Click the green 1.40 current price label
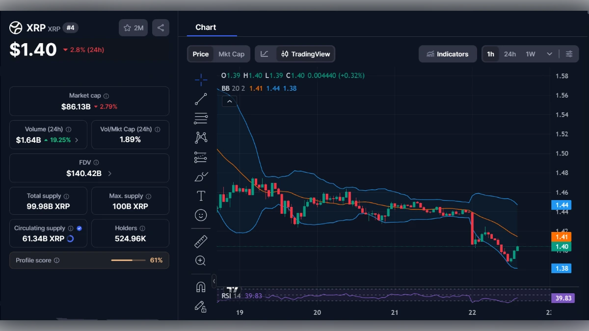Image resolution: width=589 pixels, height=331 pixels. pos(561,247)
